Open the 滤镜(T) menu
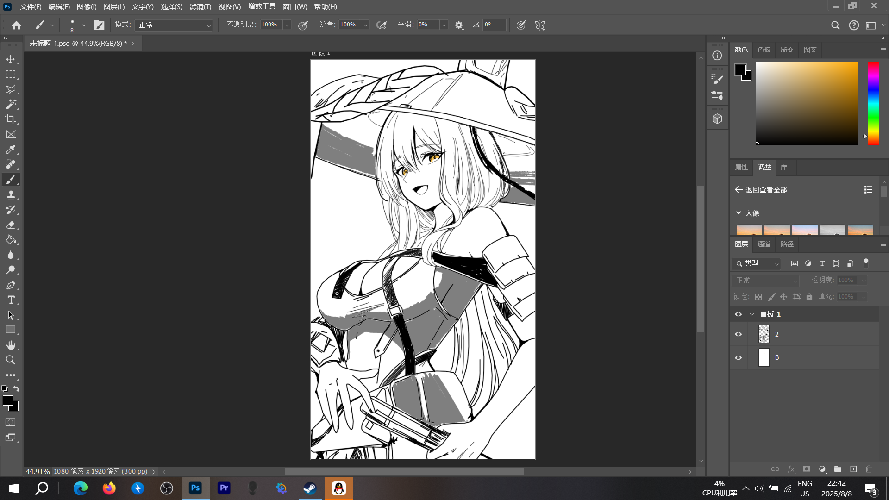 (200, 7)
